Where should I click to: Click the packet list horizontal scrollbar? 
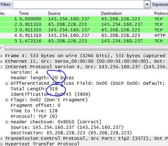point(86,48)
